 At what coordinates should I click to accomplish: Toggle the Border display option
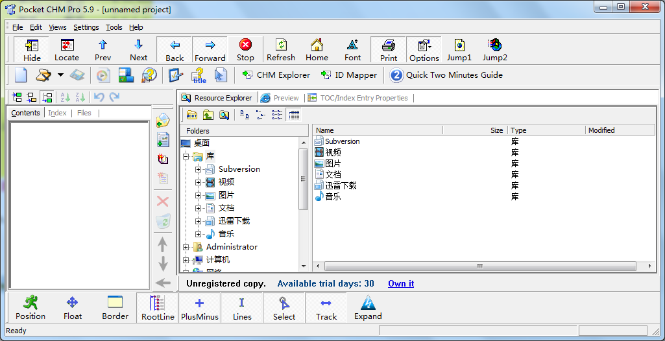point(115,309)
